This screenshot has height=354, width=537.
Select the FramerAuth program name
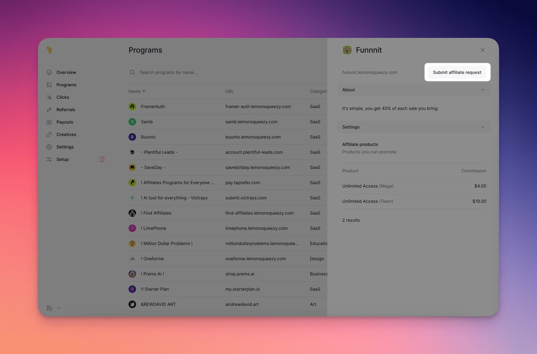coord(153,107)
